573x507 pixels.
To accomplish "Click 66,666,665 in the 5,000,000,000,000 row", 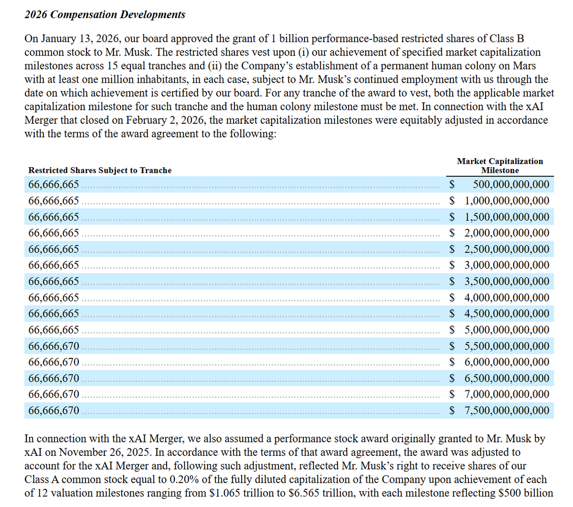I will (x=54, y=330).
